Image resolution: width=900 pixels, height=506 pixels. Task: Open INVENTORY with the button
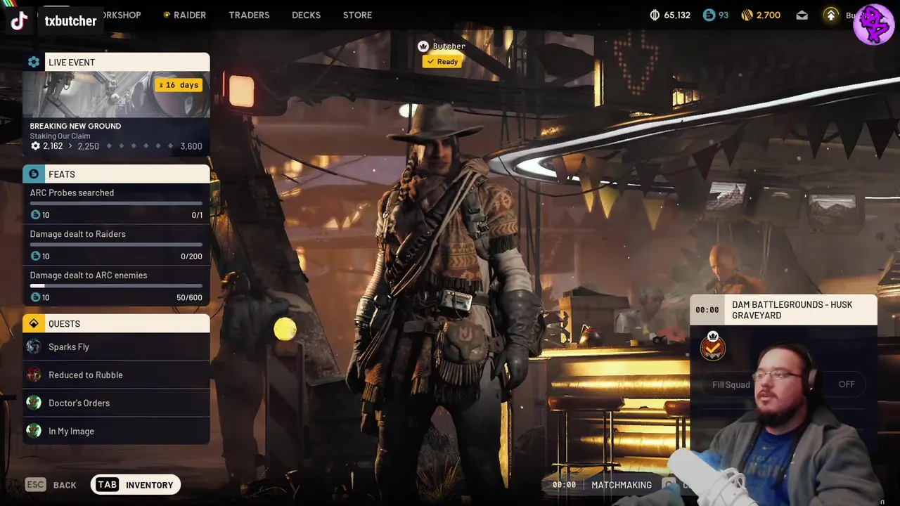tap(136, 485)
